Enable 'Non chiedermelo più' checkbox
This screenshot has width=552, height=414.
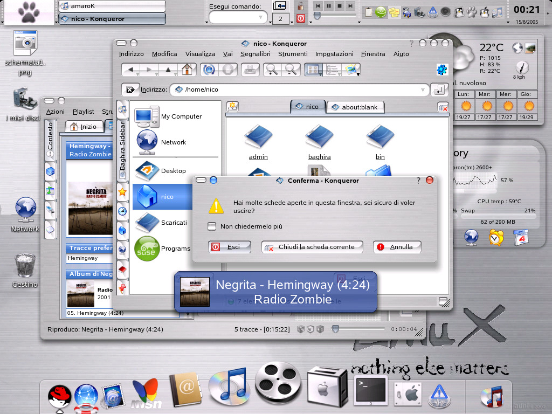(x=211, y=226)
